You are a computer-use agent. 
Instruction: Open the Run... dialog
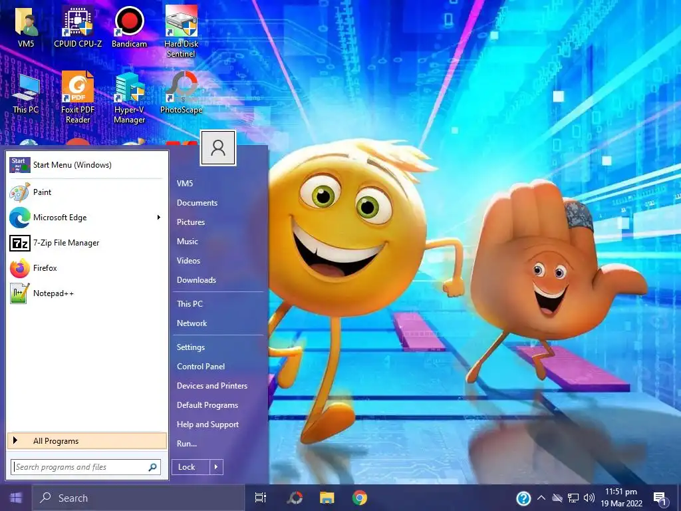(187, 444)
